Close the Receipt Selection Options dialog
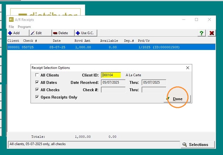 click(x=188, y=68)
